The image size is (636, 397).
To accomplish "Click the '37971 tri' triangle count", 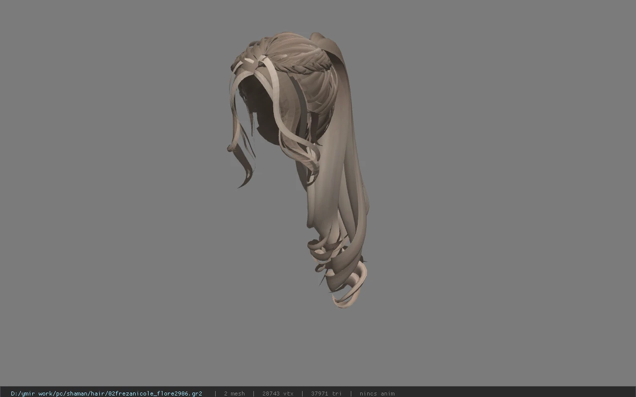I will pos(326,394).
